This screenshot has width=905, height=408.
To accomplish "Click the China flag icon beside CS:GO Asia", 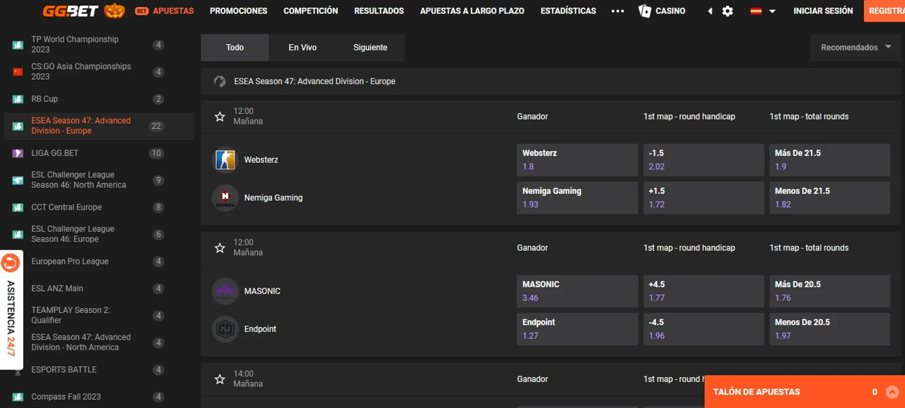I will tap(17, 72).
